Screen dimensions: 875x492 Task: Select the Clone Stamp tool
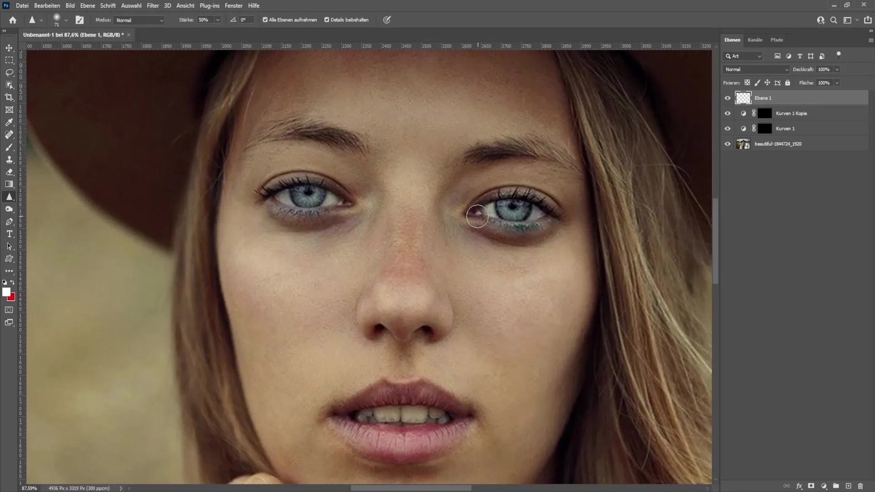click(8, 160)
